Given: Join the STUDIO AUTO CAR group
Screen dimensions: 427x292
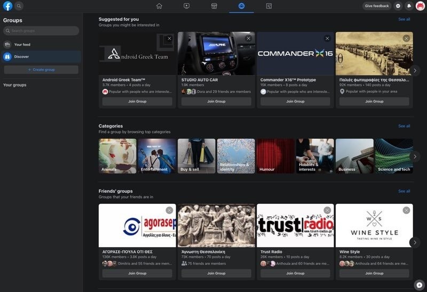Looking at the screenshot, I should pyautogui.click(x=216, y=101).
